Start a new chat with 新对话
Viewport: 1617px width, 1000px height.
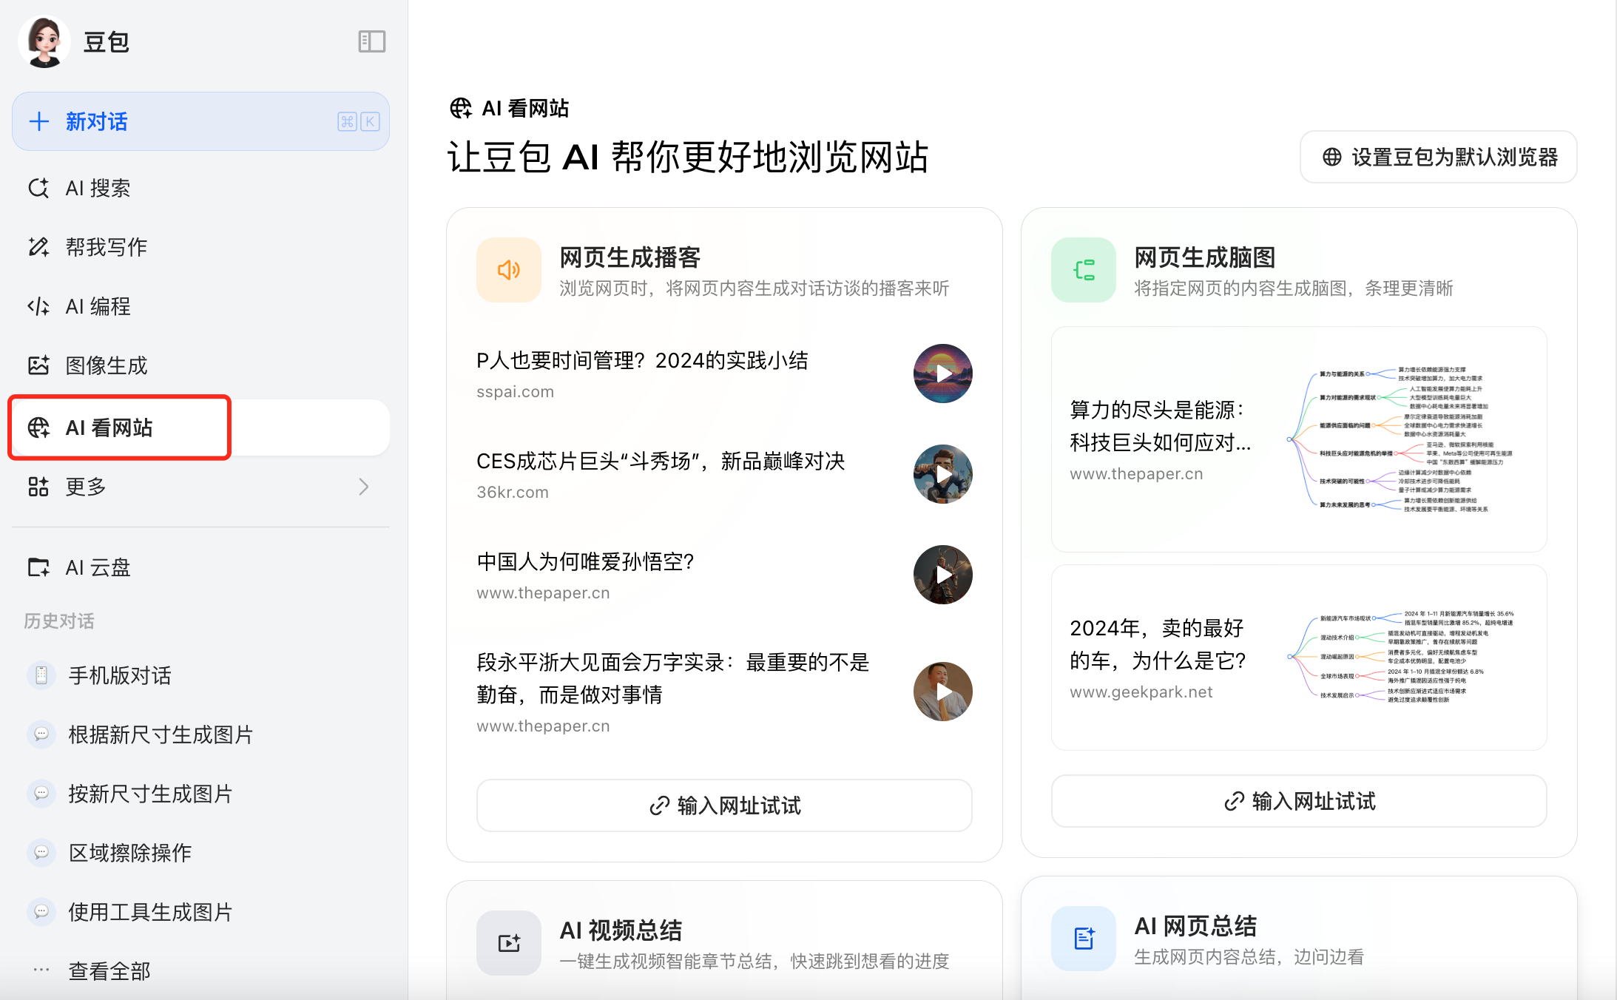click(200, 121)
